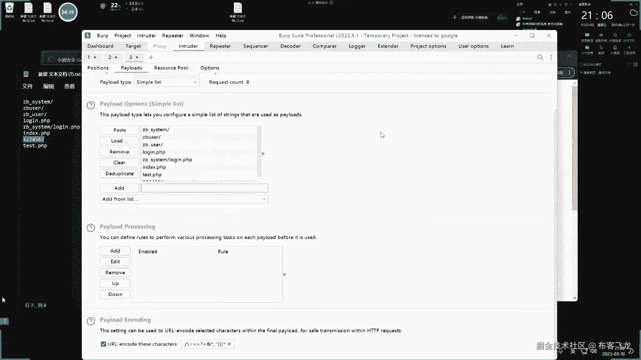Open Payload Processing help question icon
This screenshot has height=360, width=641.
pos(91,228)
